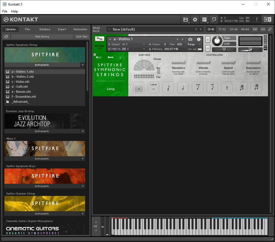Open the multi preset New (default) dropdown

[109, 29]
